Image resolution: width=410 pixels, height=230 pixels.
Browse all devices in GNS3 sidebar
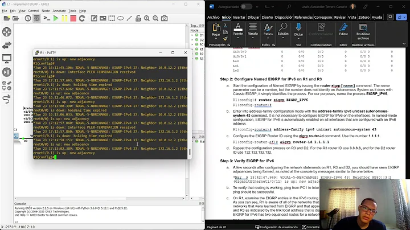[7, 86]
